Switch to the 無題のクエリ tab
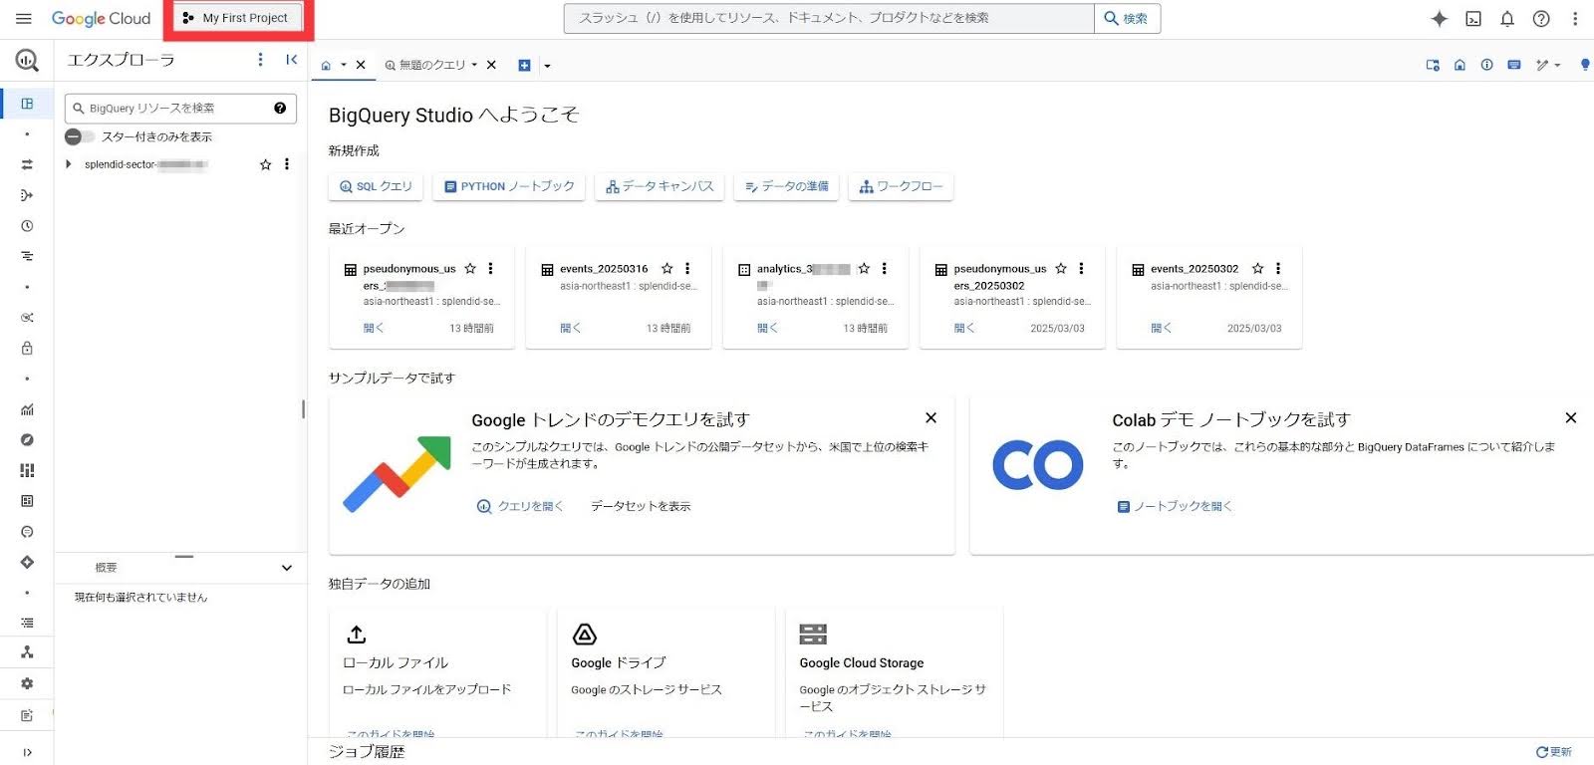Image resolution: width=1594 pixels, height=765 pixels. click(425, 65)
